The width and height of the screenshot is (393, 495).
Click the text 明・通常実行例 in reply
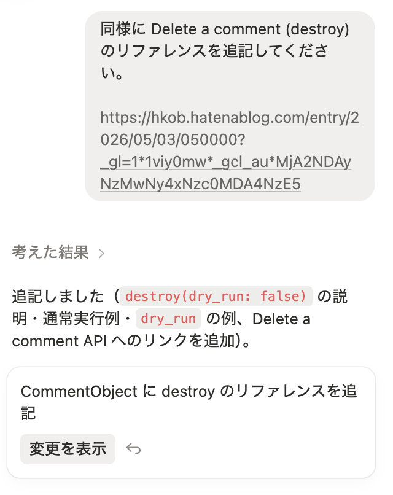point(66,319)
